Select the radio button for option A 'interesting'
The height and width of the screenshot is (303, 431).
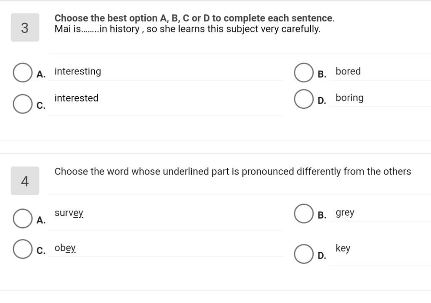coord(22,73)
